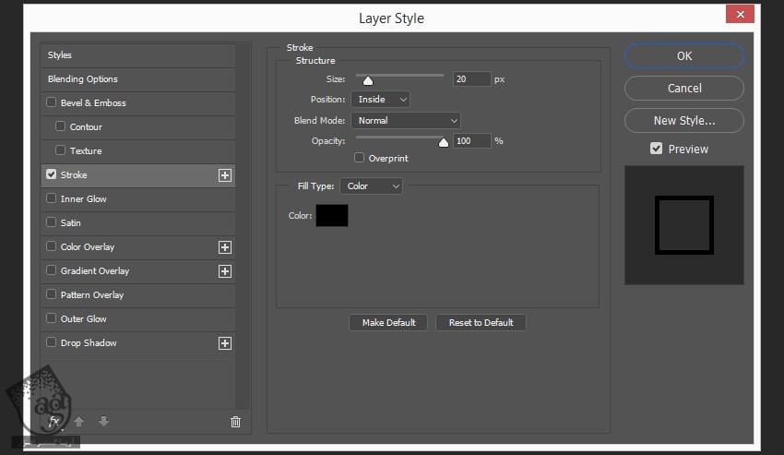Screen dimensions: 784x455
Task: Open the black stroke Color swatch
Action: (x=332, y=216)
